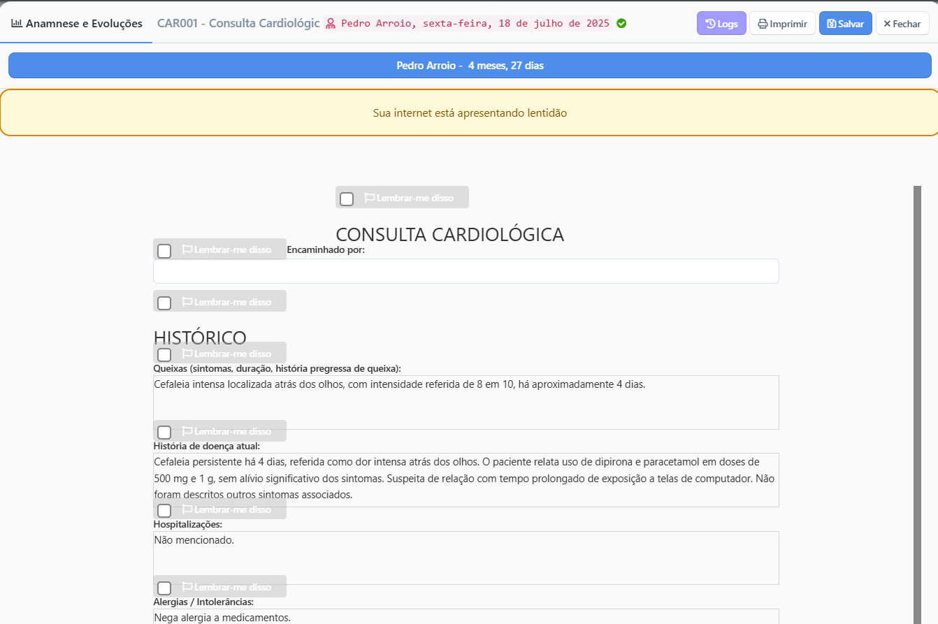Click into the Queixas text area
Image resolution: width=938 pixels, height=624 pixels.
(x=466, y=402)
